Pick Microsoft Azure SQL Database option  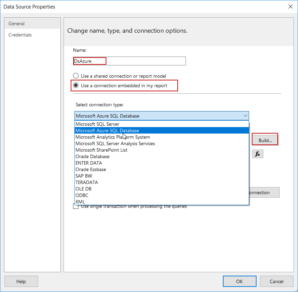coord(107,130)
